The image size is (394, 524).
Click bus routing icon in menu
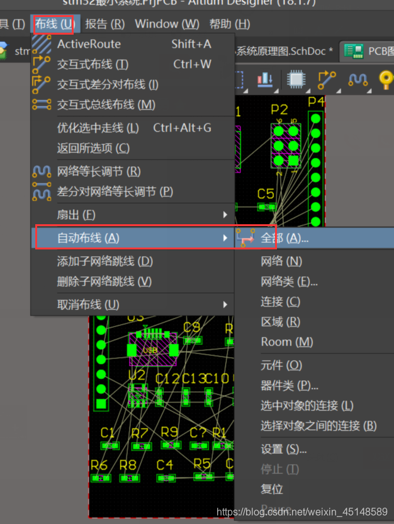[x=42, y=105]
